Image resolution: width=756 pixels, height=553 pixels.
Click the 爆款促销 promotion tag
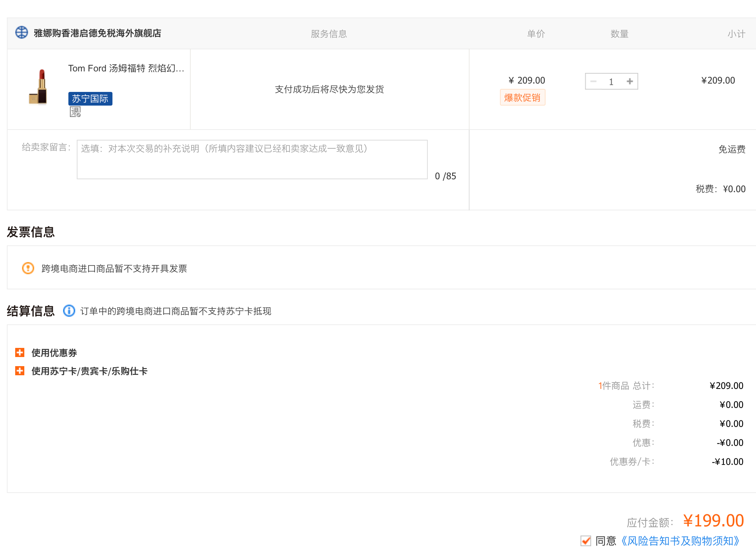coord(522,98)
